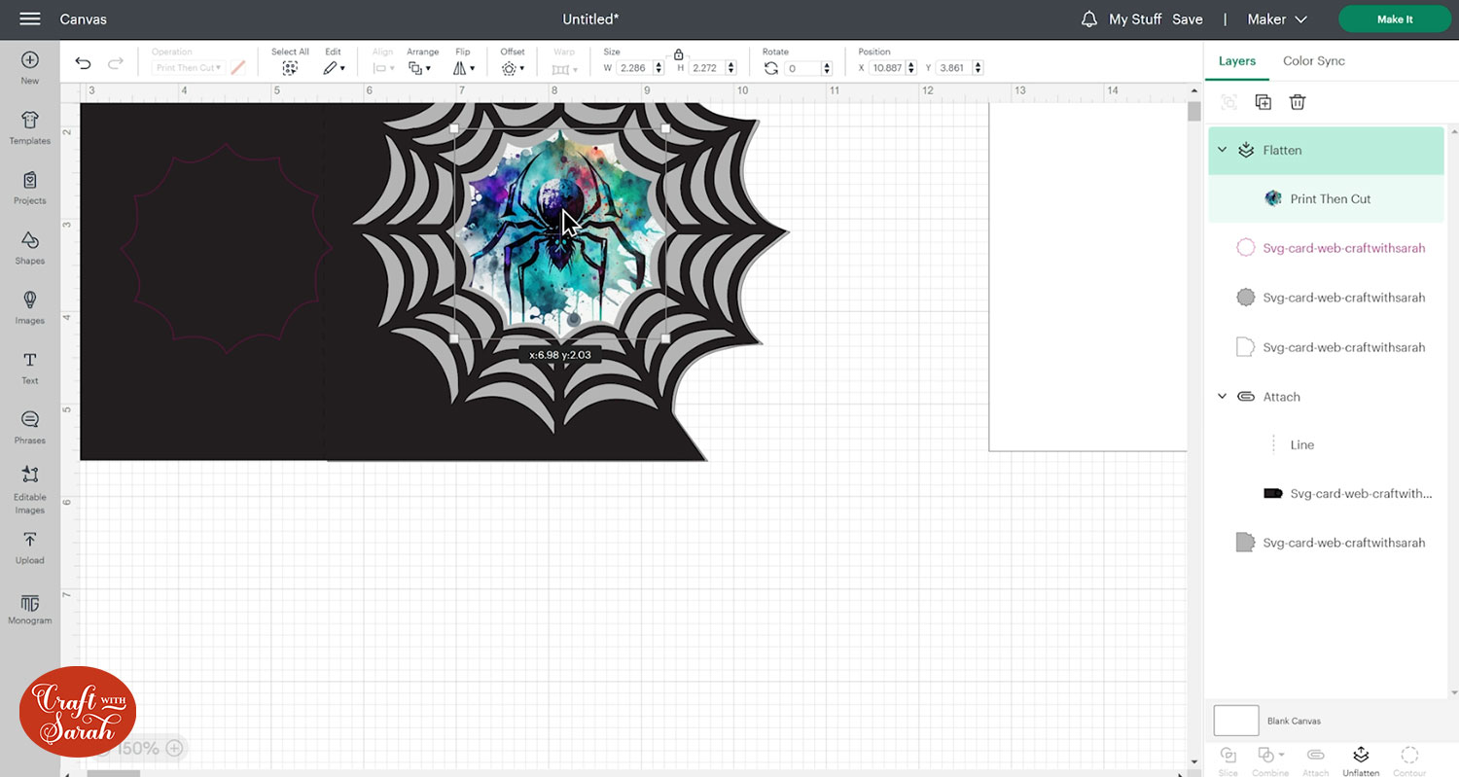The image size is (1459, 777).
Task: Click the Rotate stepper arrows
Action: point(827,68)
